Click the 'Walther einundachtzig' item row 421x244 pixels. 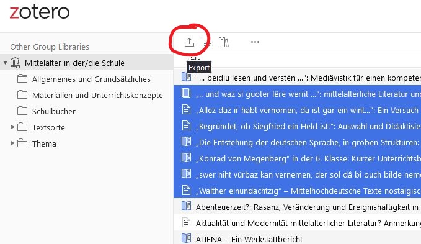click(x=297, y=190)
